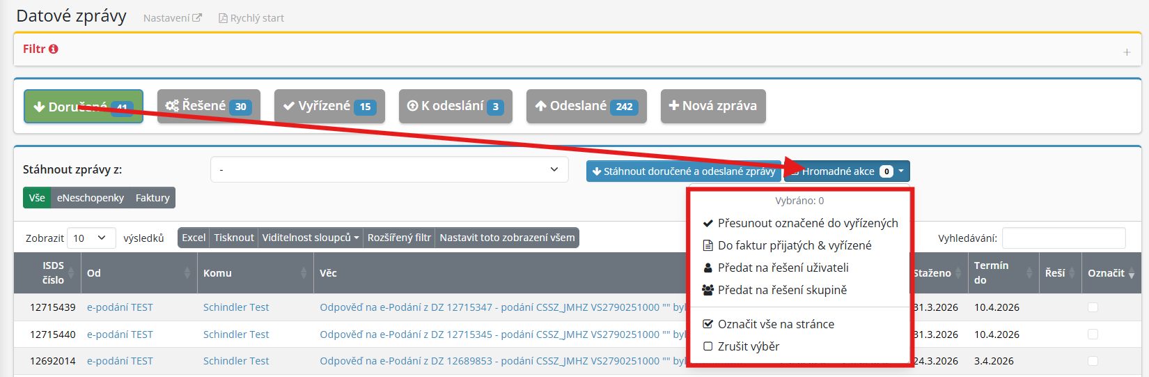Select the Faktury filter button
The image size is (1149, 377).
pos(153,198)
